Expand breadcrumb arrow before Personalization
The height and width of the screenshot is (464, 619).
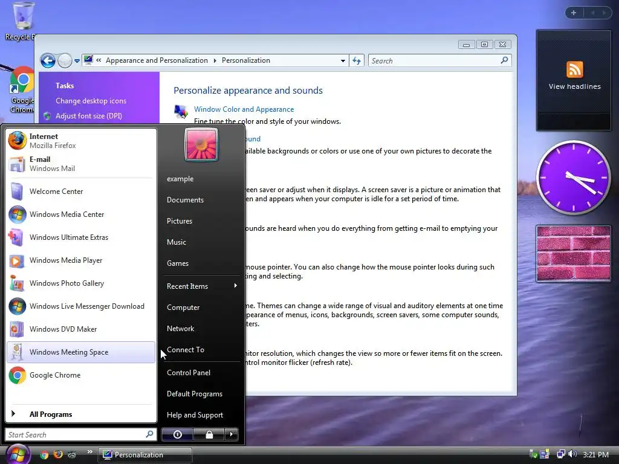[x=215, y=60]
